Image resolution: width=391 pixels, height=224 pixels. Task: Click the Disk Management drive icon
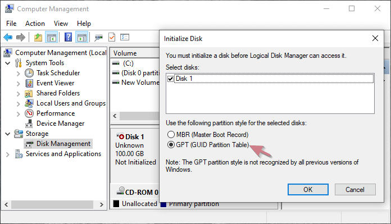point(29,144)
